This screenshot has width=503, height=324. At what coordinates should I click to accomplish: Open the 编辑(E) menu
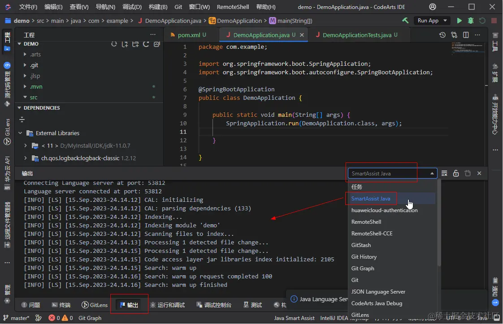click(53, 7)
